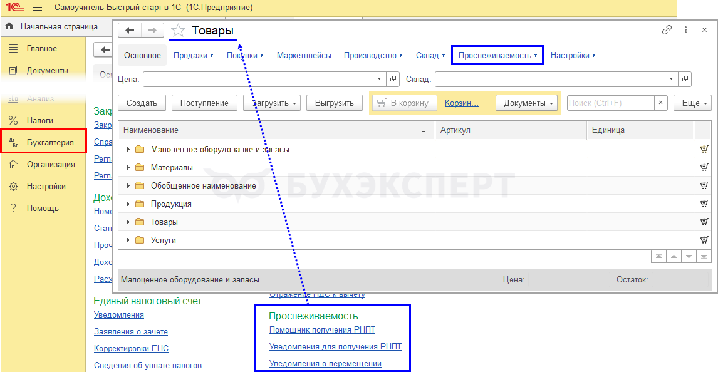
Task: Jump to the last list row arrow
Action: point(704,256)
